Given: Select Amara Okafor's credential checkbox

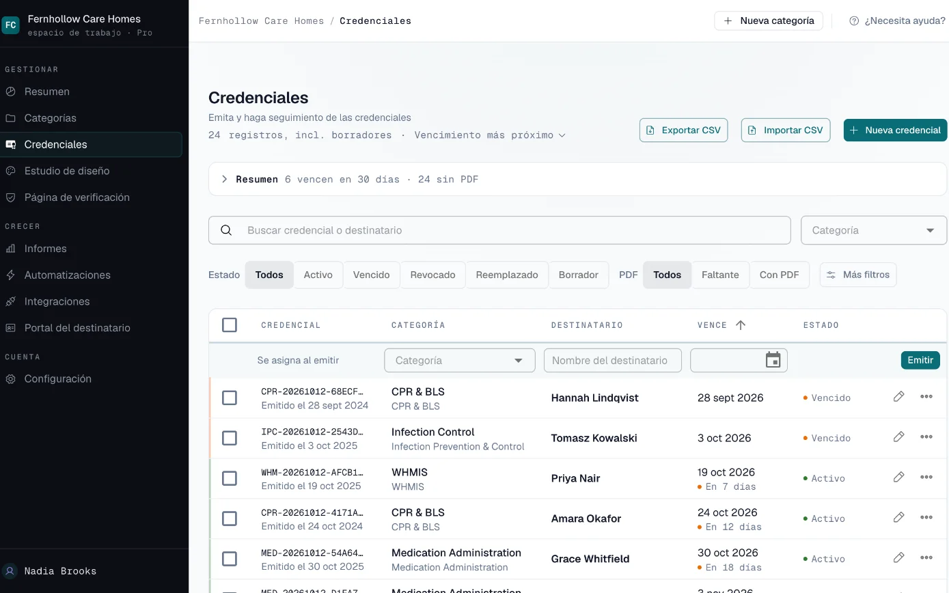Looking at the screenshot, I should 230,519.
